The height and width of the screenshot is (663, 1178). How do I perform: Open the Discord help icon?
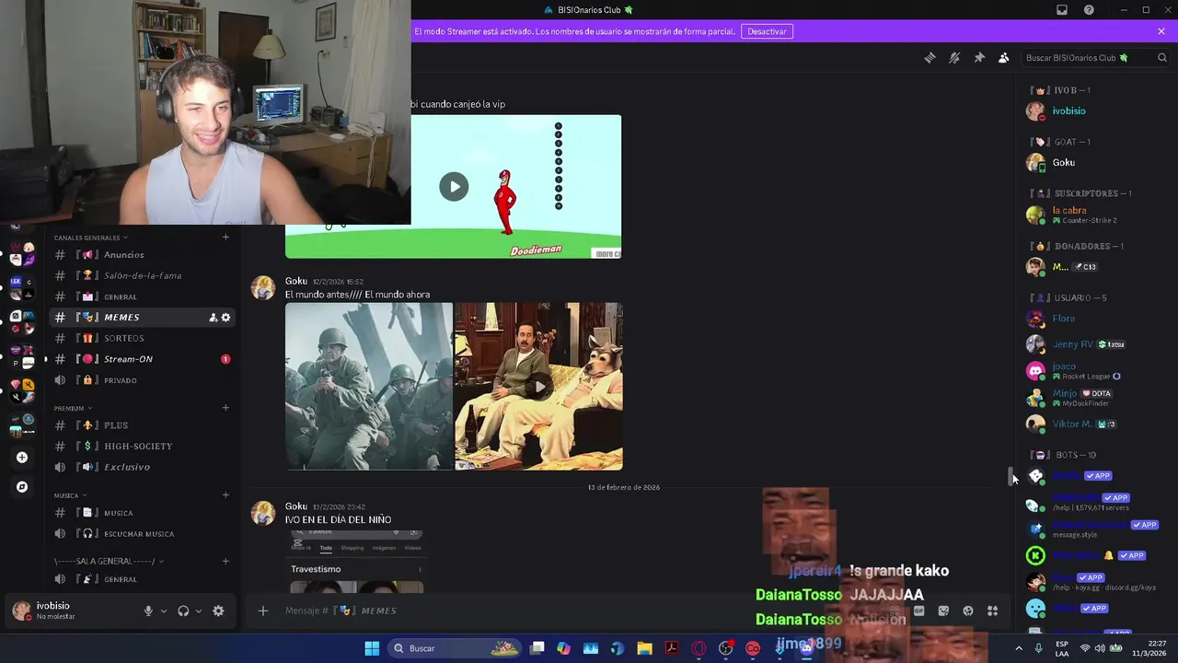(x=1089, y=10)
